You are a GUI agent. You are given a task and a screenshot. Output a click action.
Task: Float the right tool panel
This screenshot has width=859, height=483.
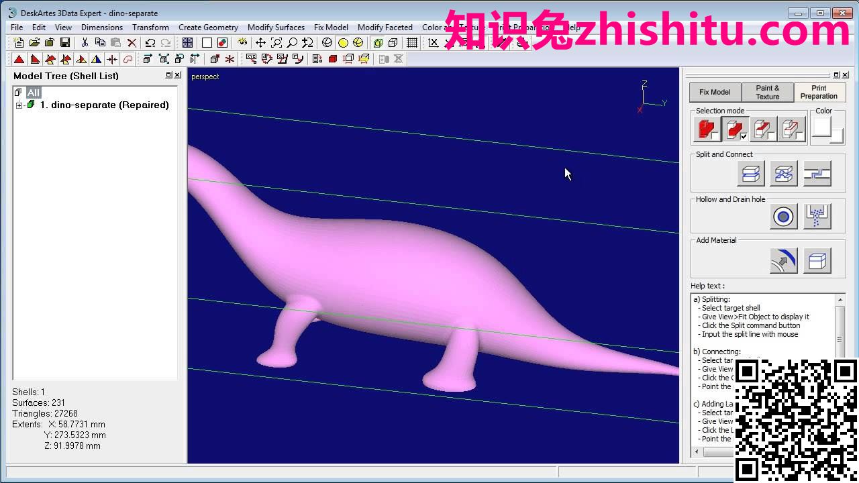[837, 75]
